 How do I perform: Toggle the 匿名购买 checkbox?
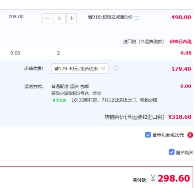point(172,152)
